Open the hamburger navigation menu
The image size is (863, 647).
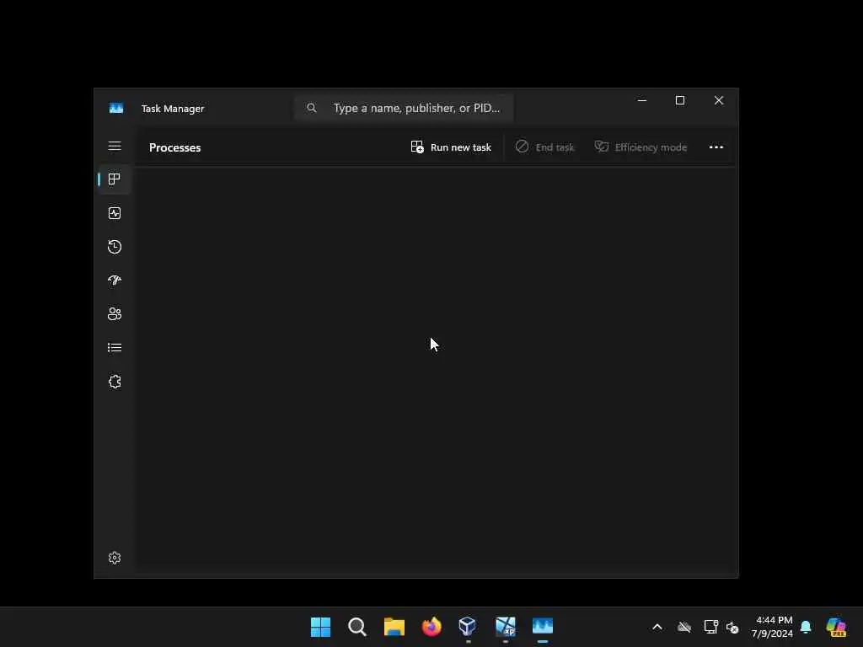[x=115, y=147]
